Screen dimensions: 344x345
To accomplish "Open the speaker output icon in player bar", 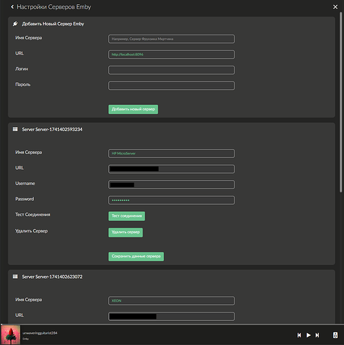I will (335, 335).
